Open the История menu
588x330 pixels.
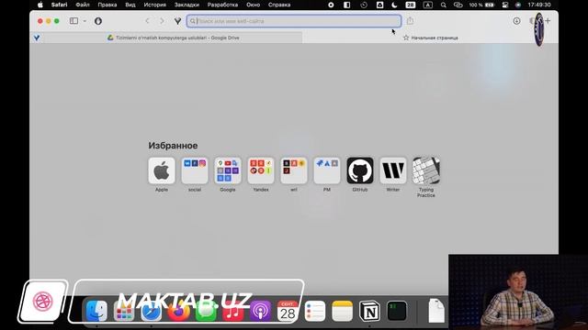coord(155,5)
